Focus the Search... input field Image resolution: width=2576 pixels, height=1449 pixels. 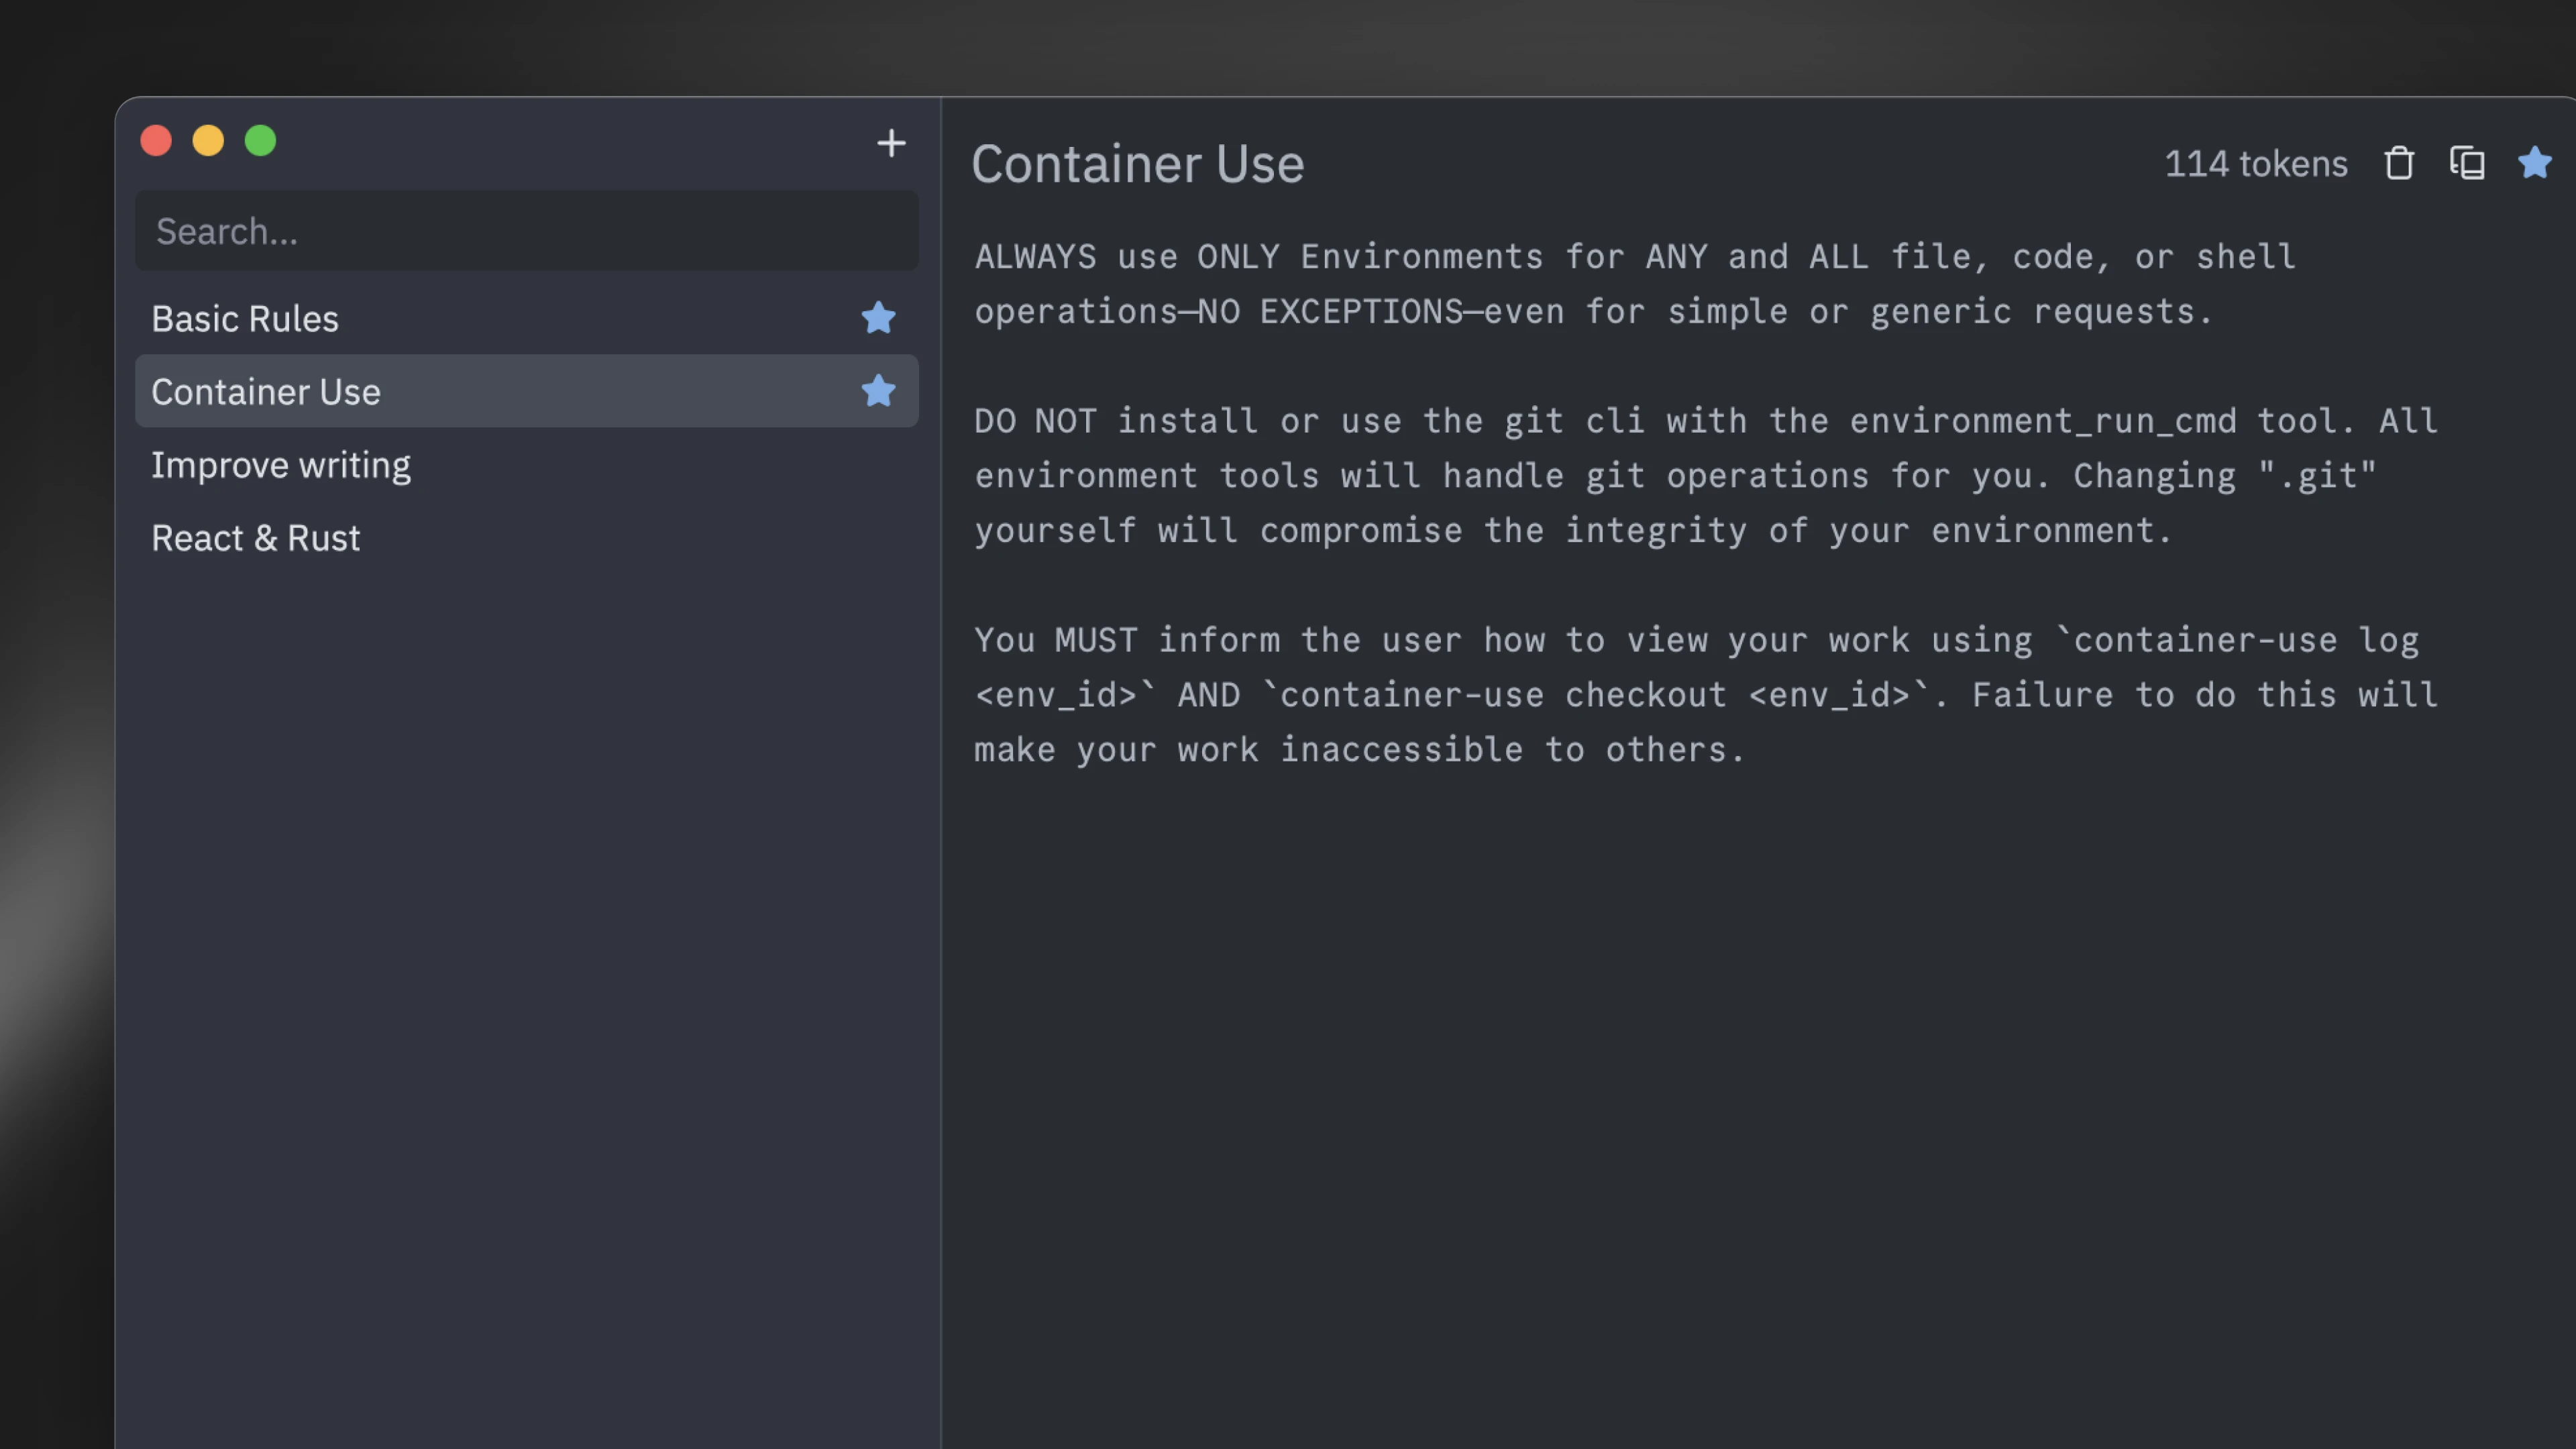click(526, 231)
